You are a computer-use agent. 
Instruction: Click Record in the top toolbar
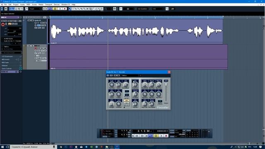pos(65,9)
